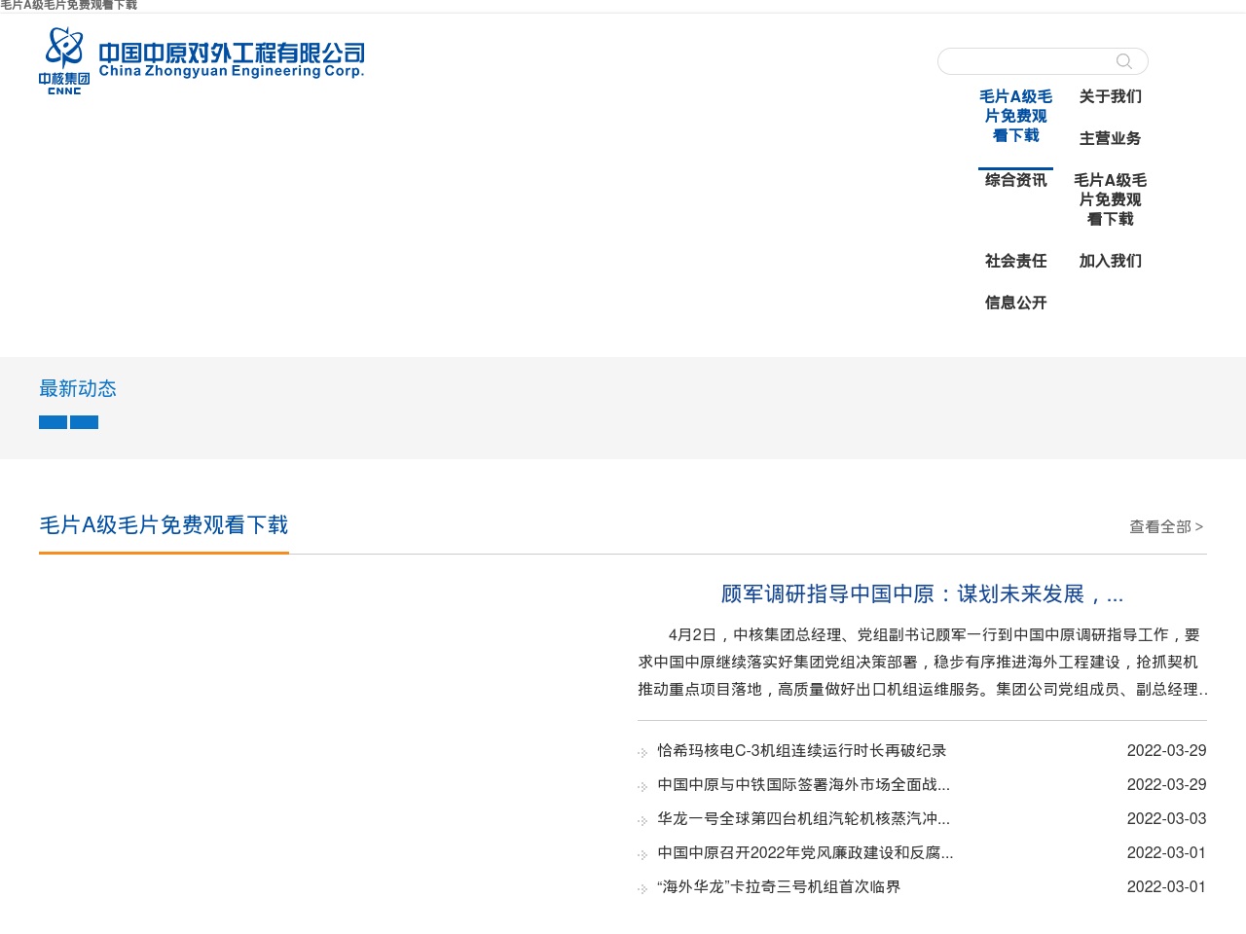Click bullet icon beside 中铁国际 news
1246x934 pixels.
tap(642, 786)
